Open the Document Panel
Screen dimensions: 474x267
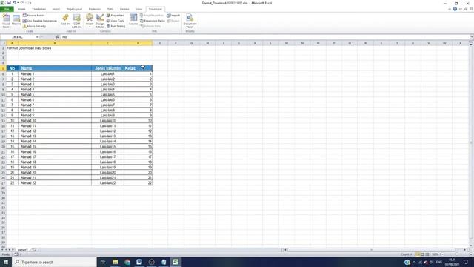click(x=190, y=21)
